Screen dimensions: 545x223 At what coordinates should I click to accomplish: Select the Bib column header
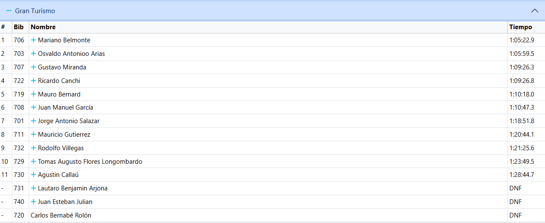pos(19,27)
